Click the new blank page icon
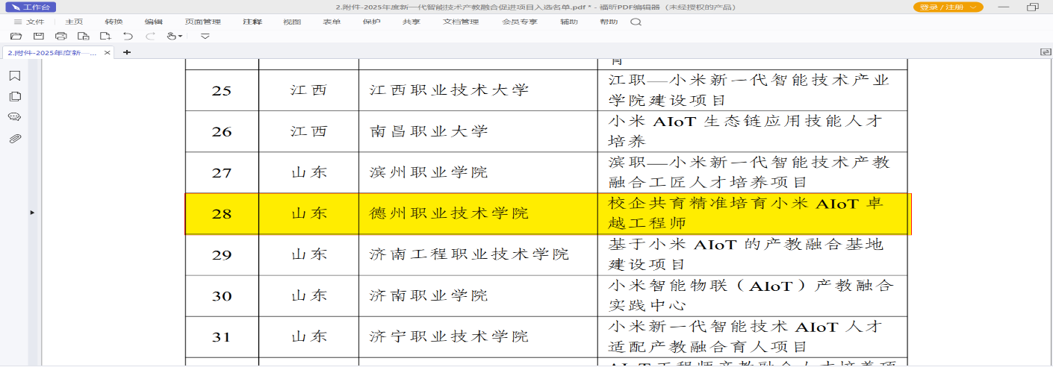The width and height of the screenshot is (1053, 367). coord(105,36)
